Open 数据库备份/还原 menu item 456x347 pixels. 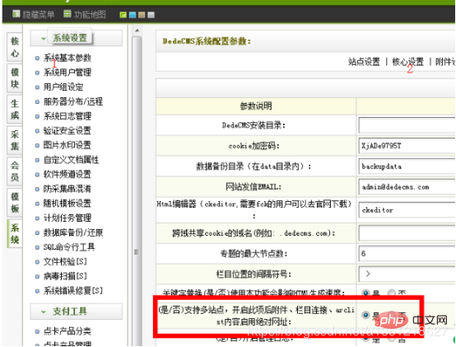click(73, 232)
